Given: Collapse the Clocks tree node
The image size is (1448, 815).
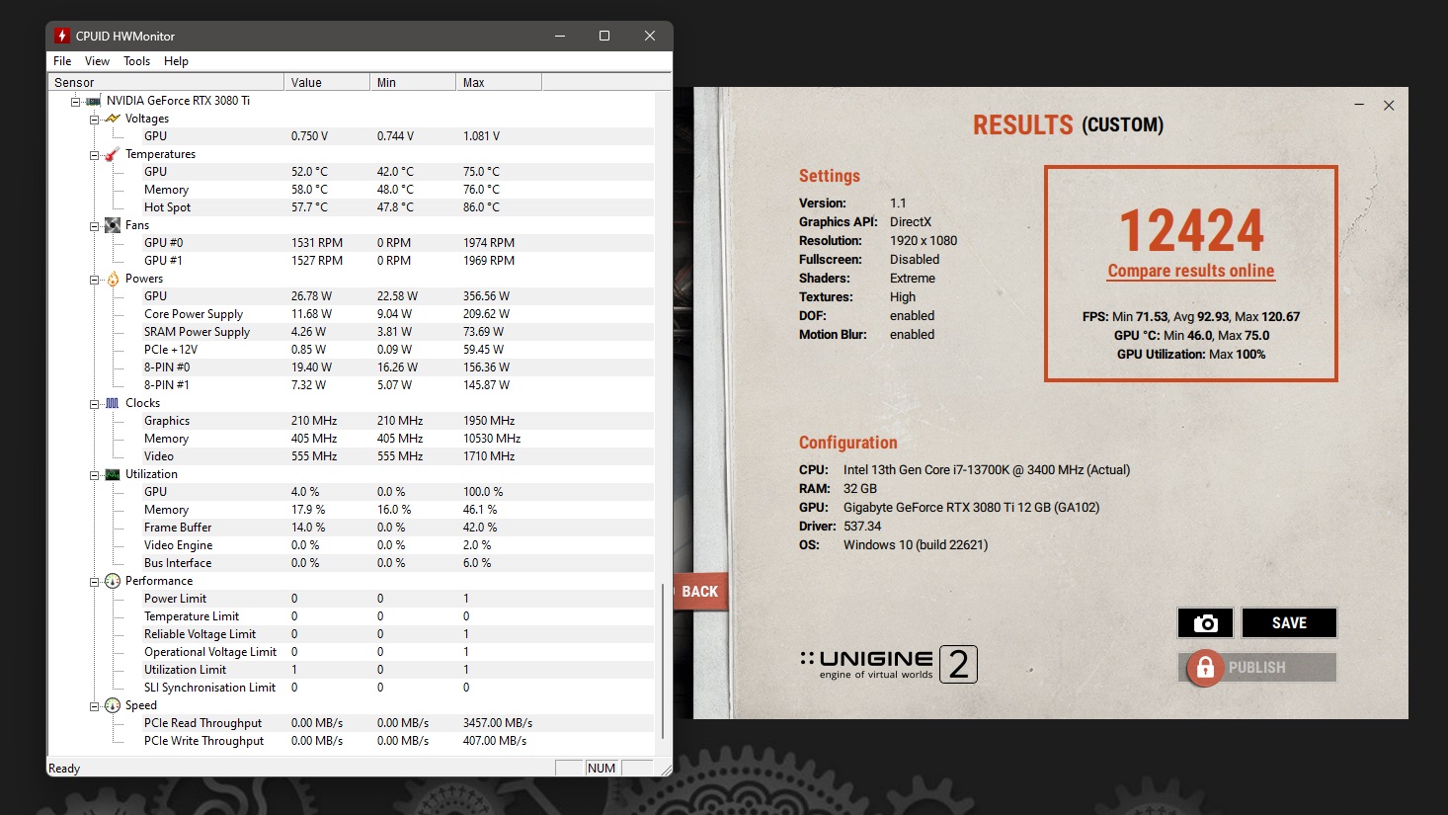Looking at the screenshot, I should coord(95,403).
